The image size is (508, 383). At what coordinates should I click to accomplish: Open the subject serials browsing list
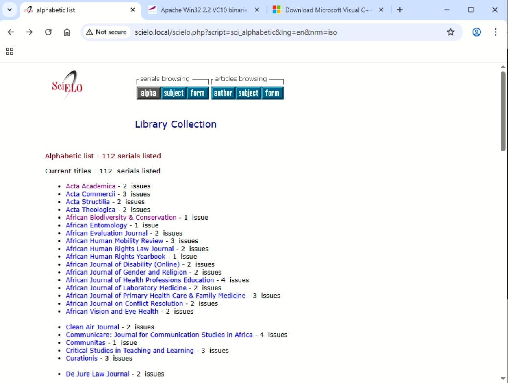[x=173, y=93]
